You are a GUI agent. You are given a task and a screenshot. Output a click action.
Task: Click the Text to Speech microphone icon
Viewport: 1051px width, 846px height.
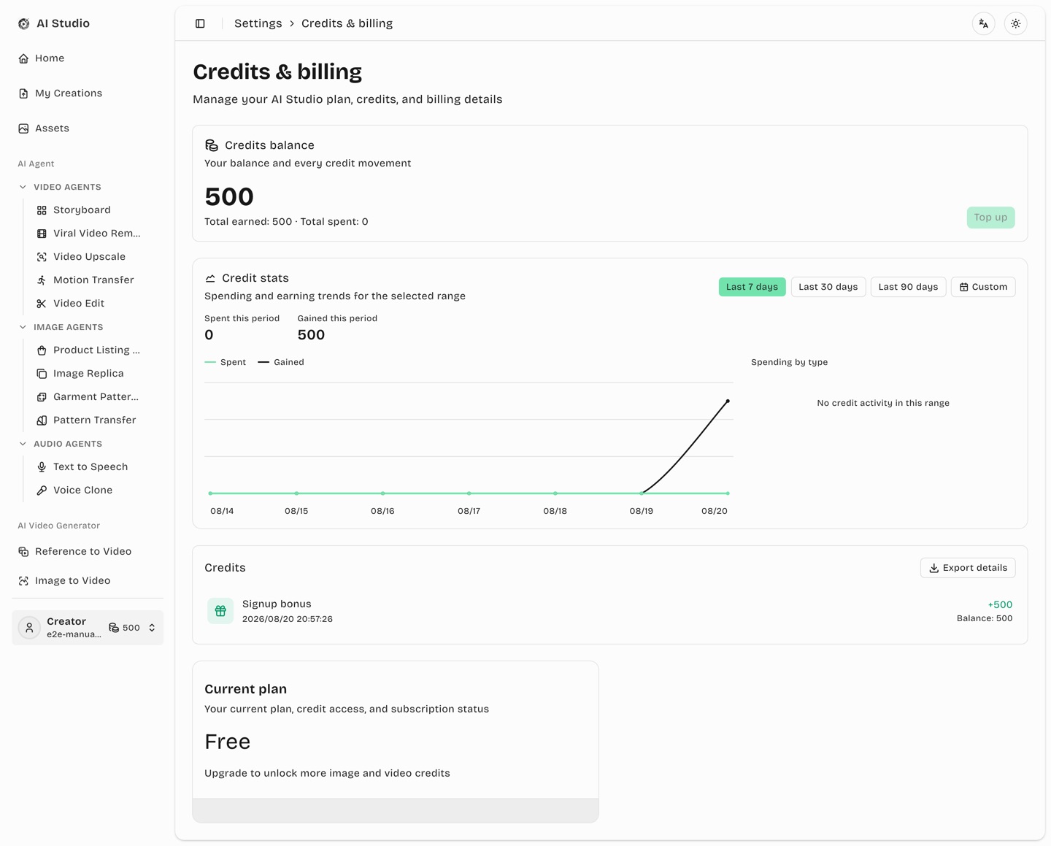42,467
